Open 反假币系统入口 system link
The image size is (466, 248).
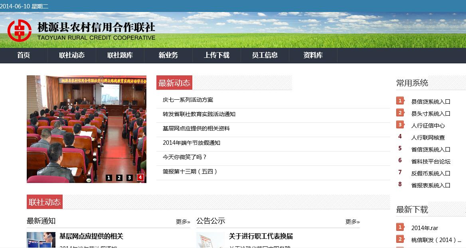(x=431, y=173)
